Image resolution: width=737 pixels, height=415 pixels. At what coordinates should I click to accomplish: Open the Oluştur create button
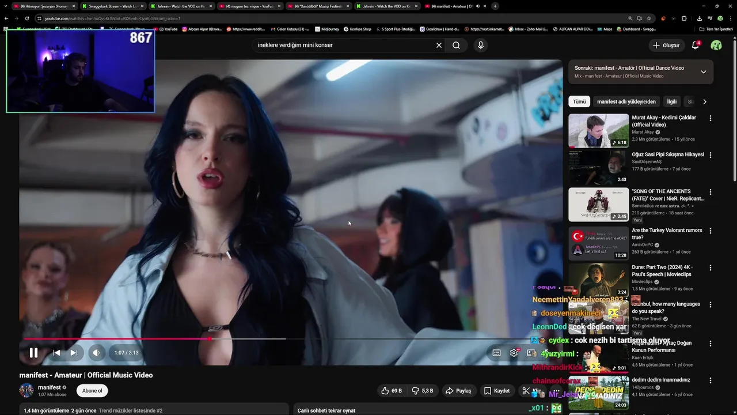666,45
